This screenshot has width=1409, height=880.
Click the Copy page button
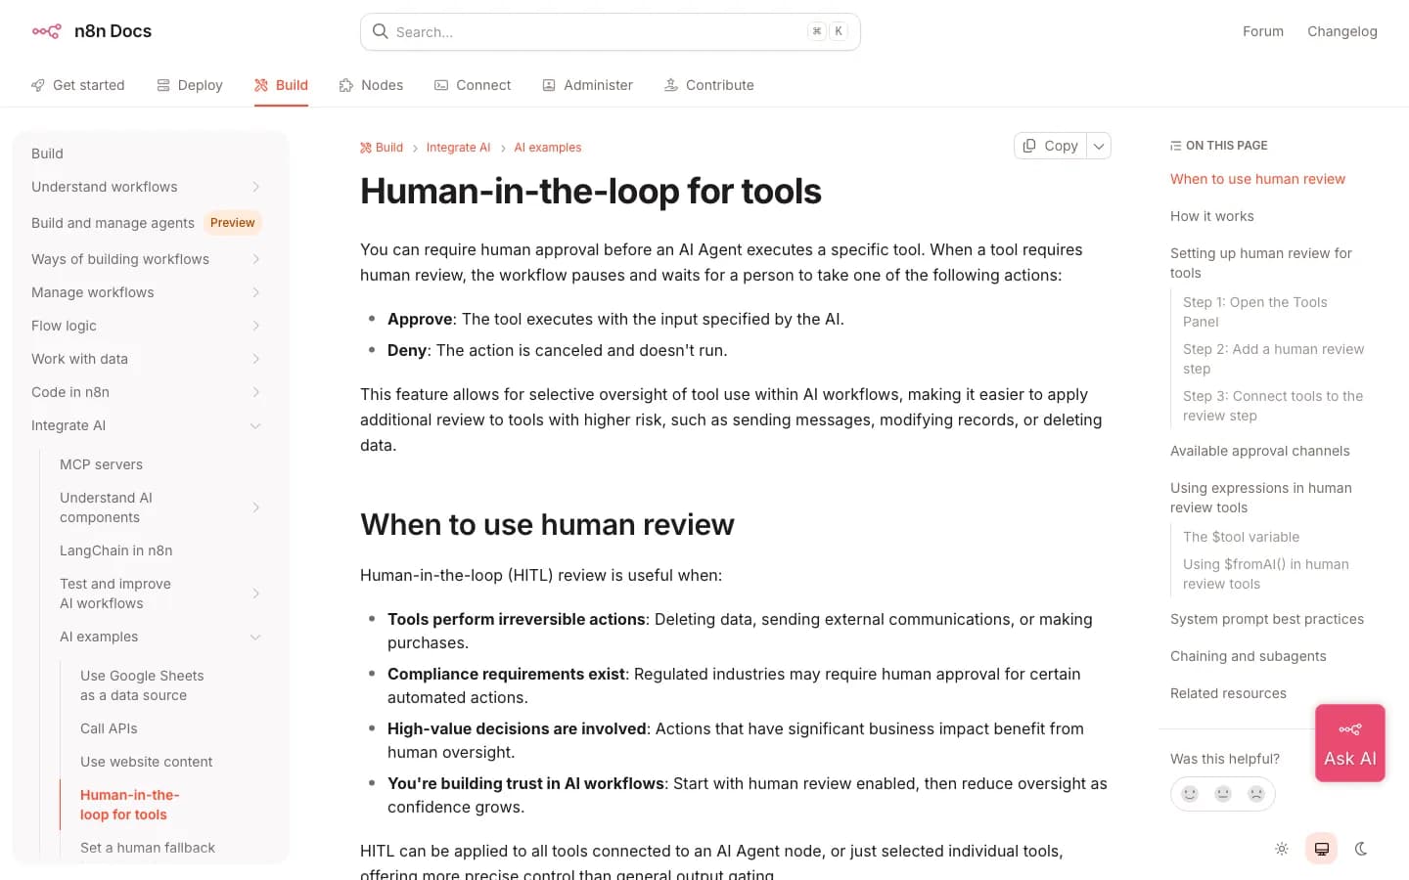1051,146
